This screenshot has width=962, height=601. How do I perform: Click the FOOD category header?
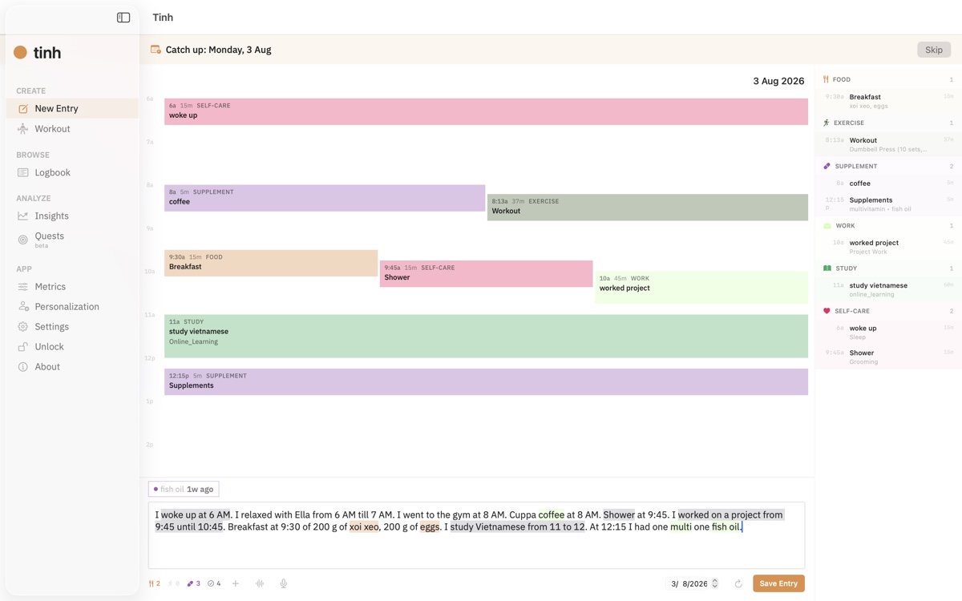888,79
